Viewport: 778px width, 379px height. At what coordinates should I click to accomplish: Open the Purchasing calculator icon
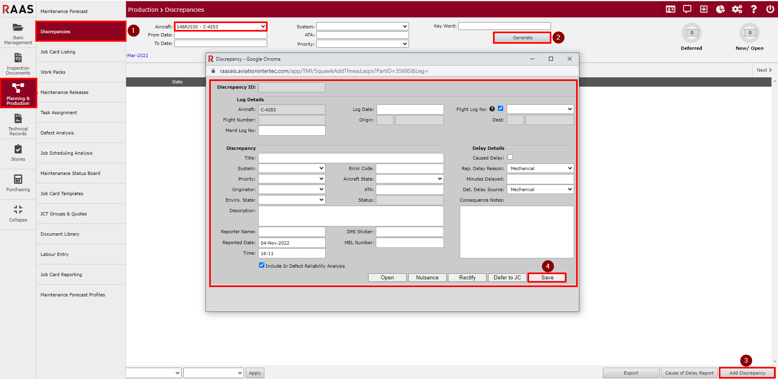18,179
